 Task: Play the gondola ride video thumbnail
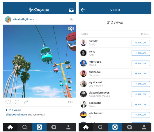tap(39, 61)
